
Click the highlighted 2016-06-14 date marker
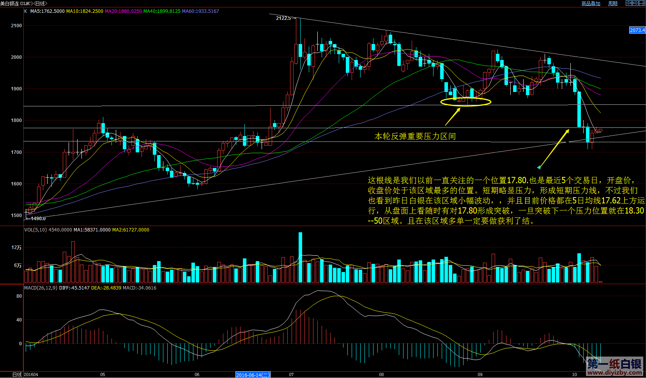click(253, 375)
